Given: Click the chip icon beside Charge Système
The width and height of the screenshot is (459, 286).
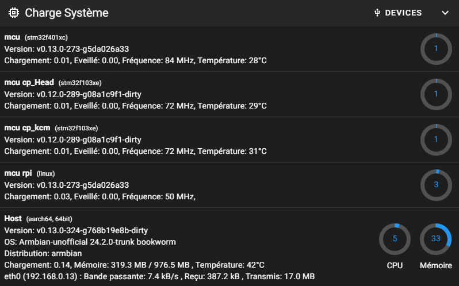Looking at the screenshot, I should [x=14, y=13].
